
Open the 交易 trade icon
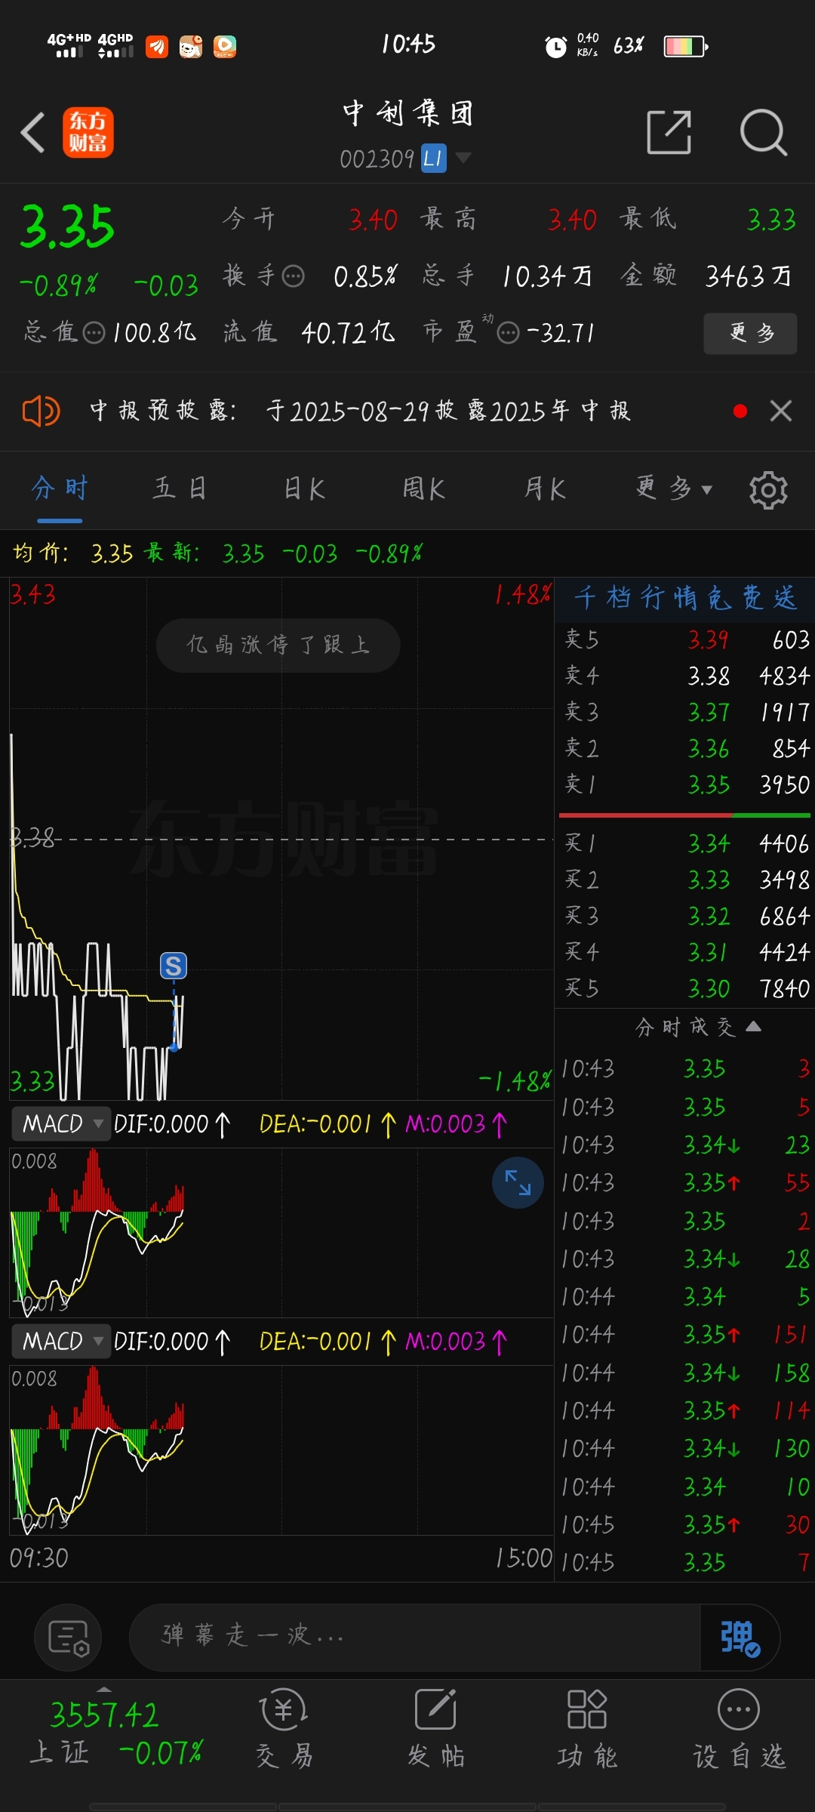click(284, 1730)
